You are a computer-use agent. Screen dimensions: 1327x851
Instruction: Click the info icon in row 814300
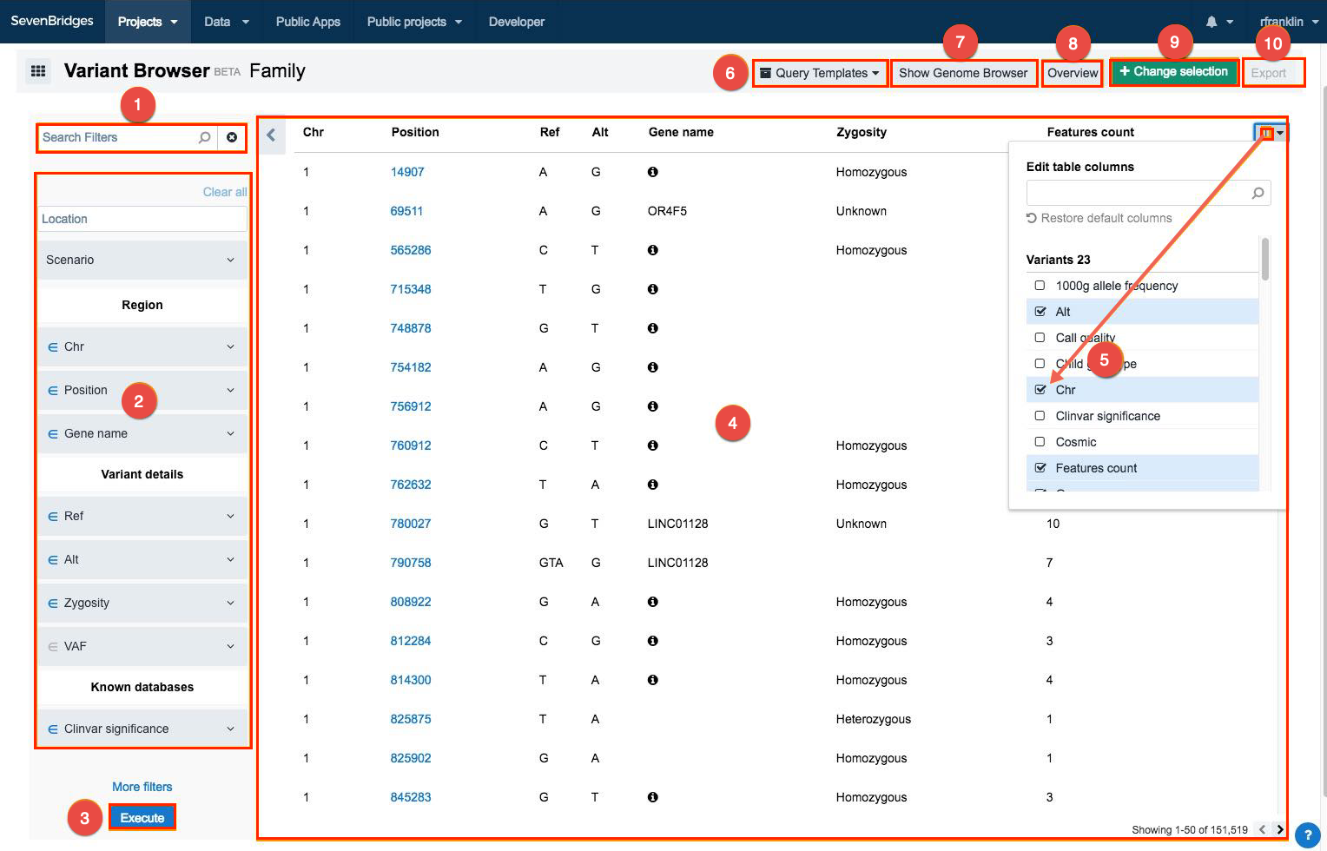(653, 680)
